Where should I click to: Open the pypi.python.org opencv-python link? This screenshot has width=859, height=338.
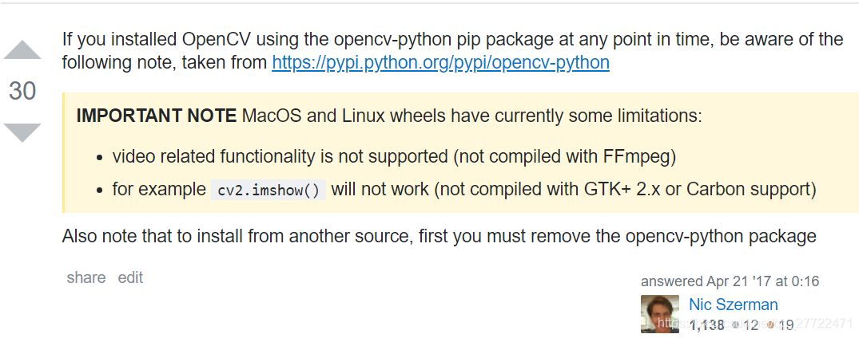click(x=440, y=63)
